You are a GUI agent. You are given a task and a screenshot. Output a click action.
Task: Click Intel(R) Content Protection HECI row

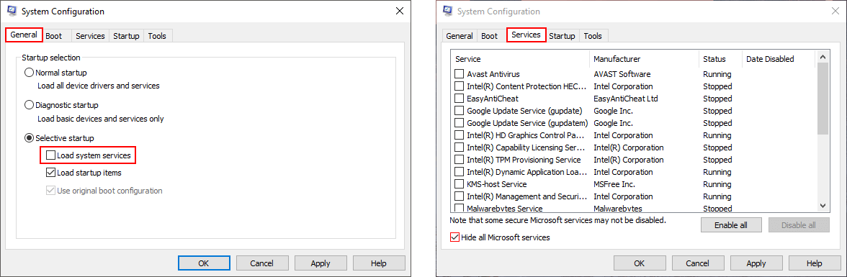(634, 86)
